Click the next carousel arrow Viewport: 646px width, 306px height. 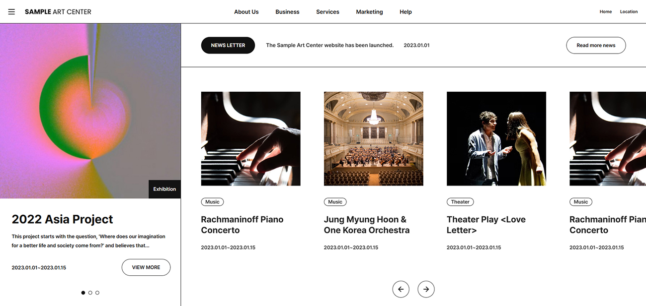[x=426, y=289]
